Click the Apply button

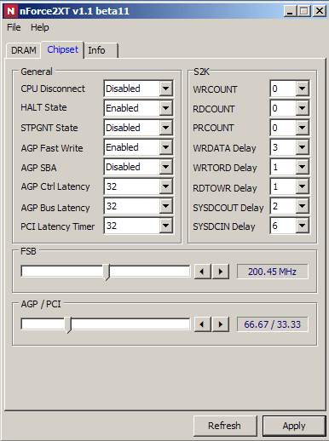[294, 426]
